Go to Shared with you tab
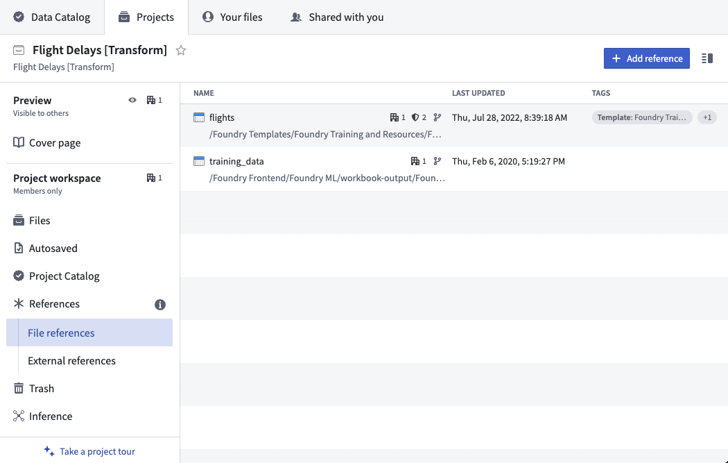728x463 pixels. [337, 17]
